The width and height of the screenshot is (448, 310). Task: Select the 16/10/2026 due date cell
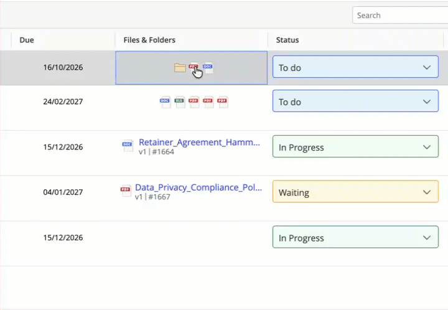63,67
